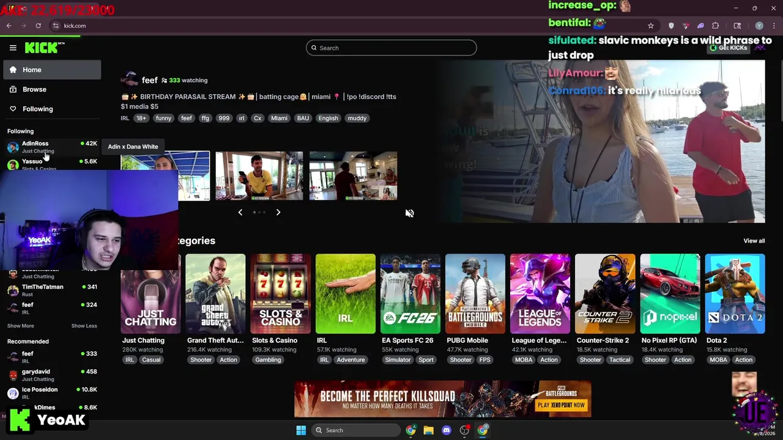Image resolution: width=783 pixels, height=440 pixels.
Task: Click View all categories
Action: pos(754,241)
